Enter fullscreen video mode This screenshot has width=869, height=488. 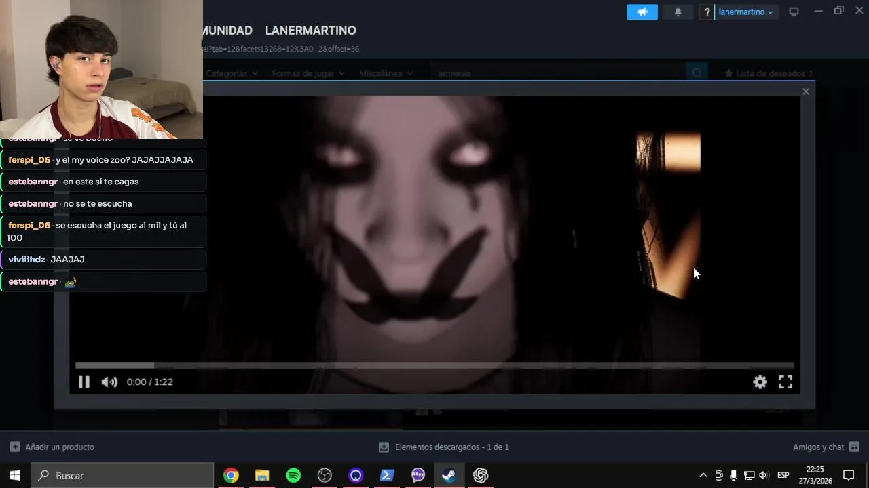point(785,382)
